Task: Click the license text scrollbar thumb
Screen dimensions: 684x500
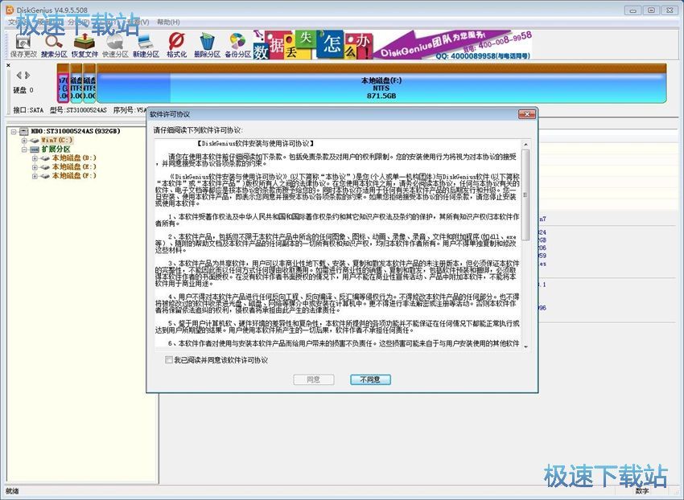Action: click(525, 195)
